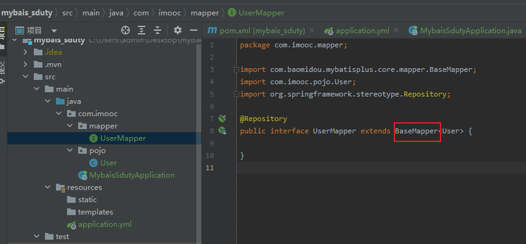Click the fold end marker on line 5
Image resolution: width=526 pixels, height=244 pixels.
tap(236, 94)
